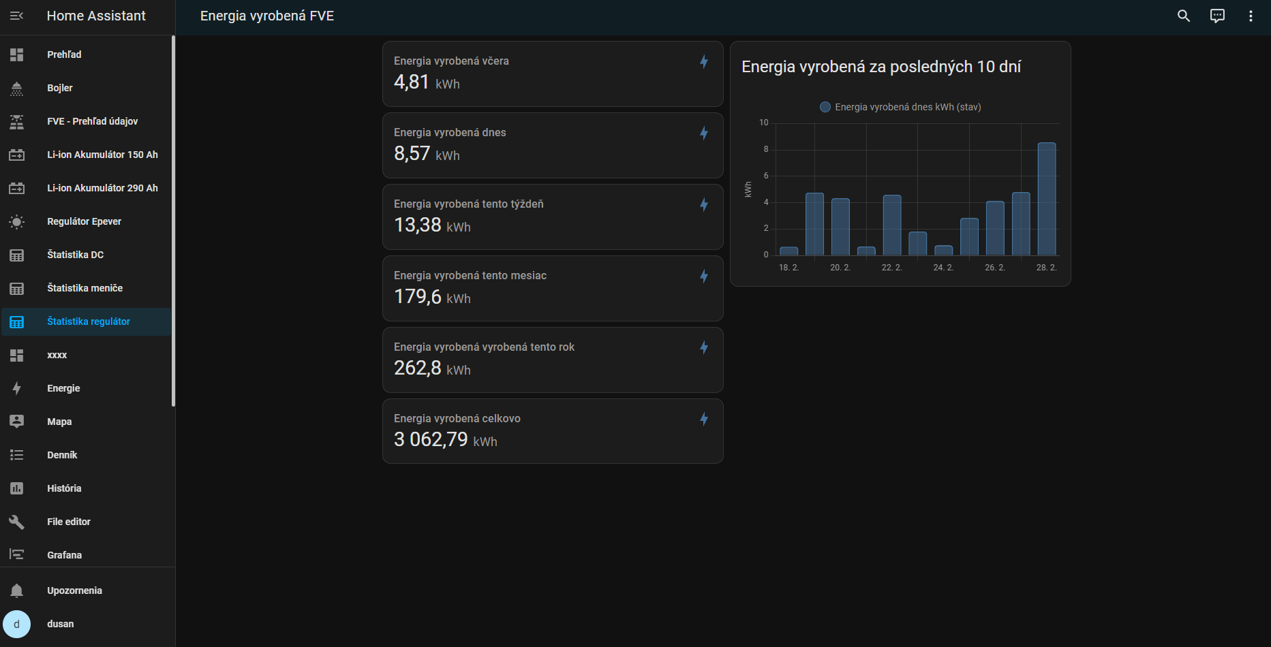Image resolution: width=1271 pixels, height=647 pixels.
Task: Click the tallest bar for 28. 2.
Action: (x=1046, y=199)
